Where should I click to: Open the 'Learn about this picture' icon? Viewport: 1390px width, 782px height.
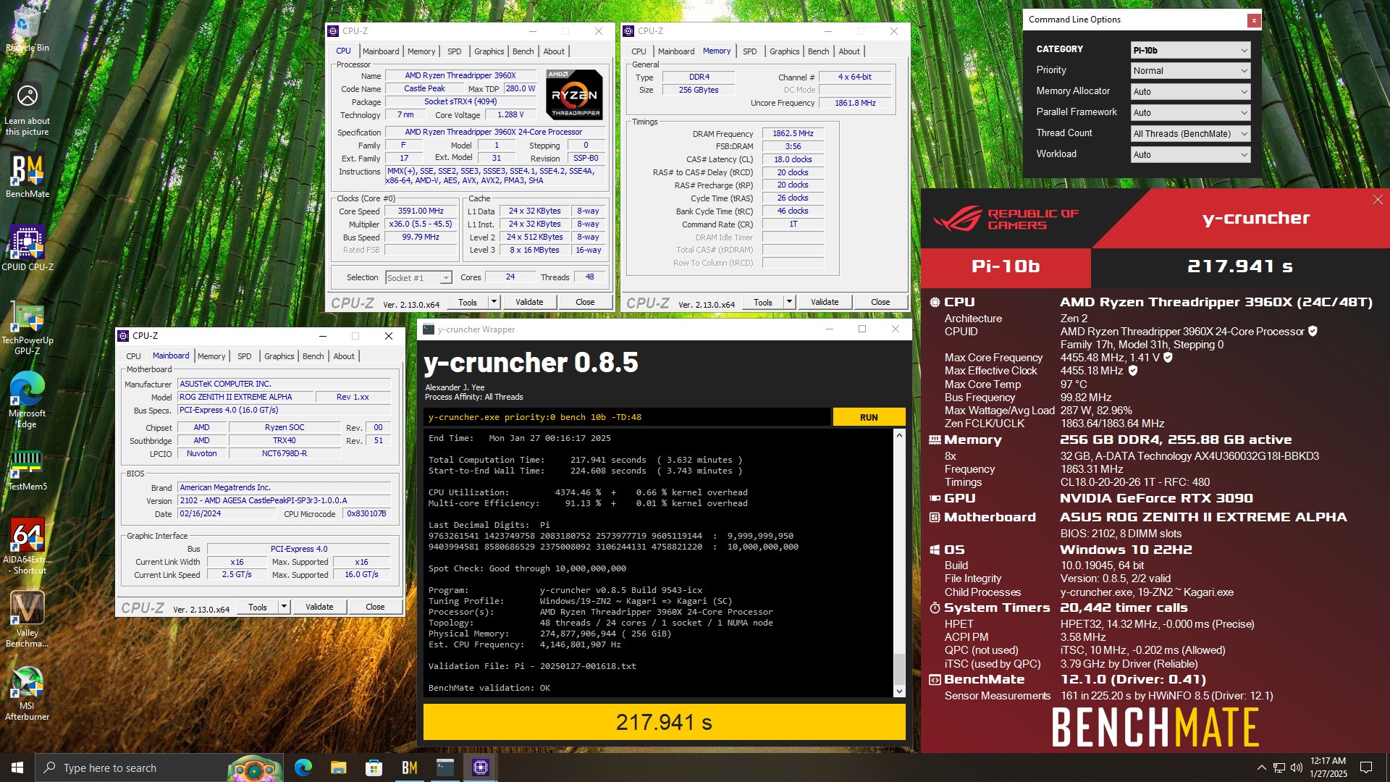point(28,109)
